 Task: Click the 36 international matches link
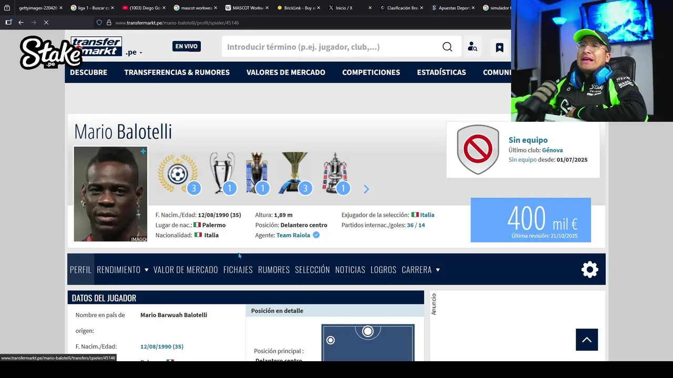(410, 225)
